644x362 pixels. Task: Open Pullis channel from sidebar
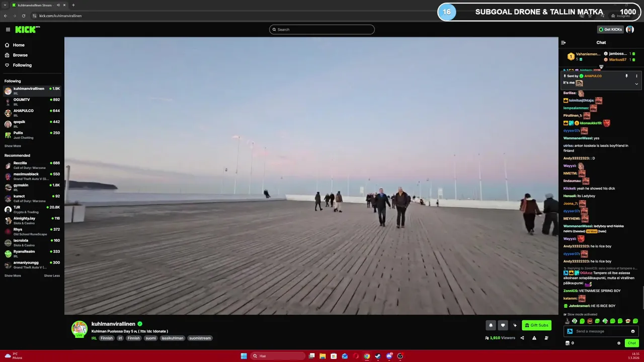tap(32, 135)
